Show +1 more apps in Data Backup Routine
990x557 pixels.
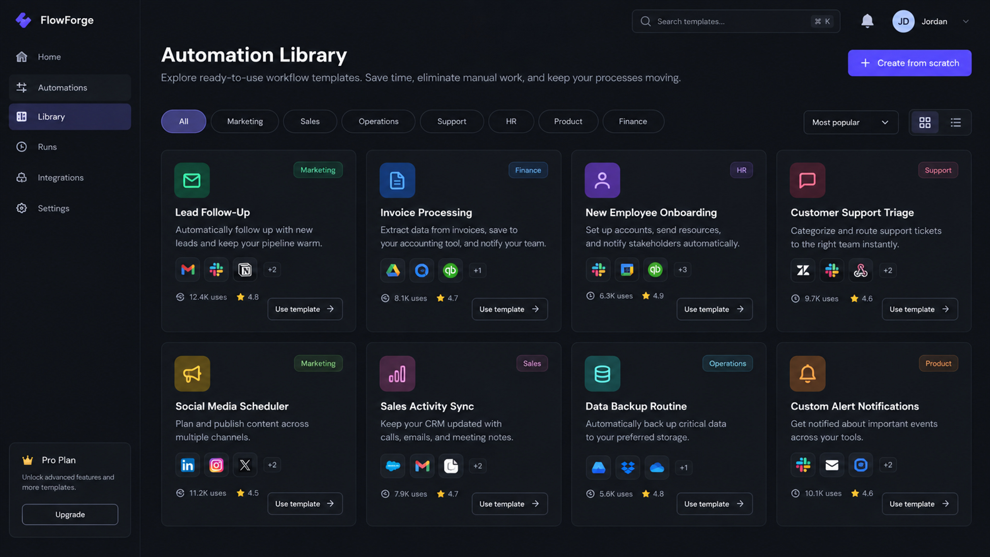click(684, 468)
